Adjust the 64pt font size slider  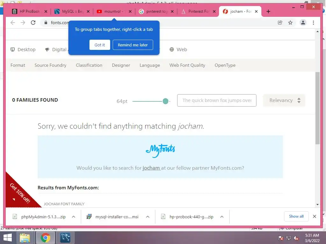click(x=166, y=101)
